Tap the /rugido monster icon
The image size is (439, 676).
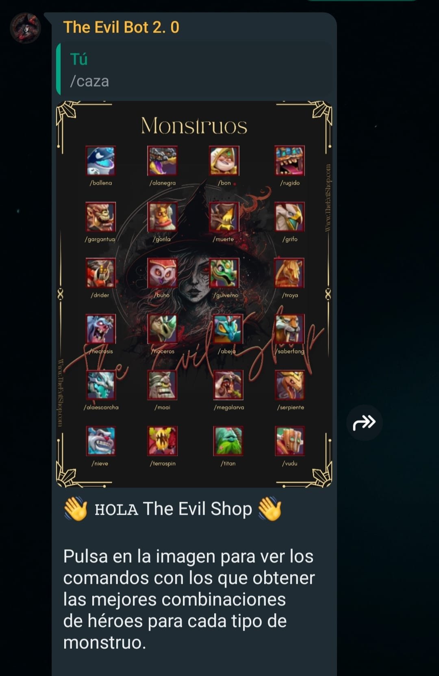click(289, 160)
